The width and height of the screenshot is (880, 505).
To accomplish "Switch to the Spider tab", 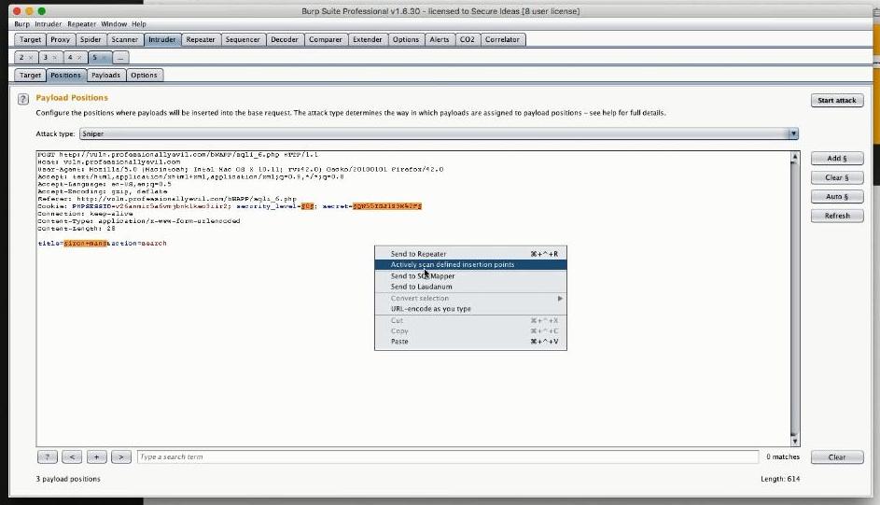I will coord(91,39).
